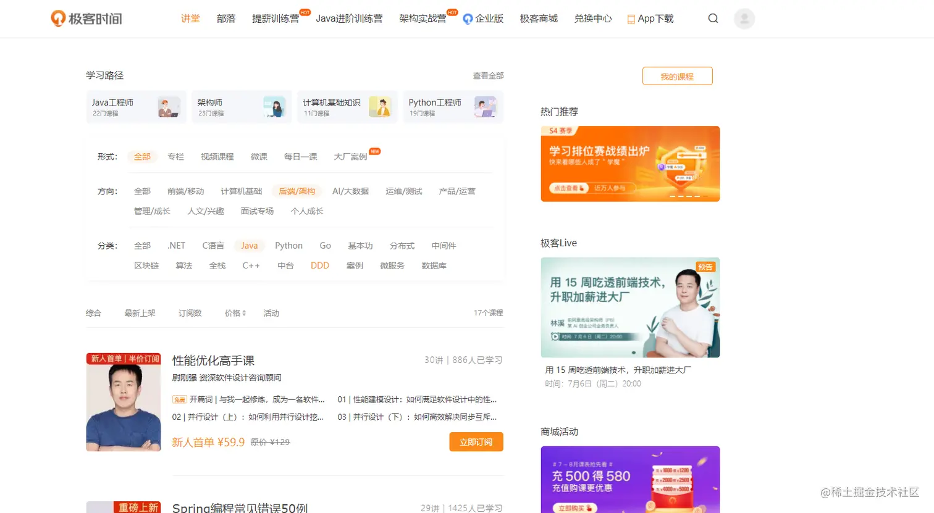Choose the 数据库 category

[434, 265]
